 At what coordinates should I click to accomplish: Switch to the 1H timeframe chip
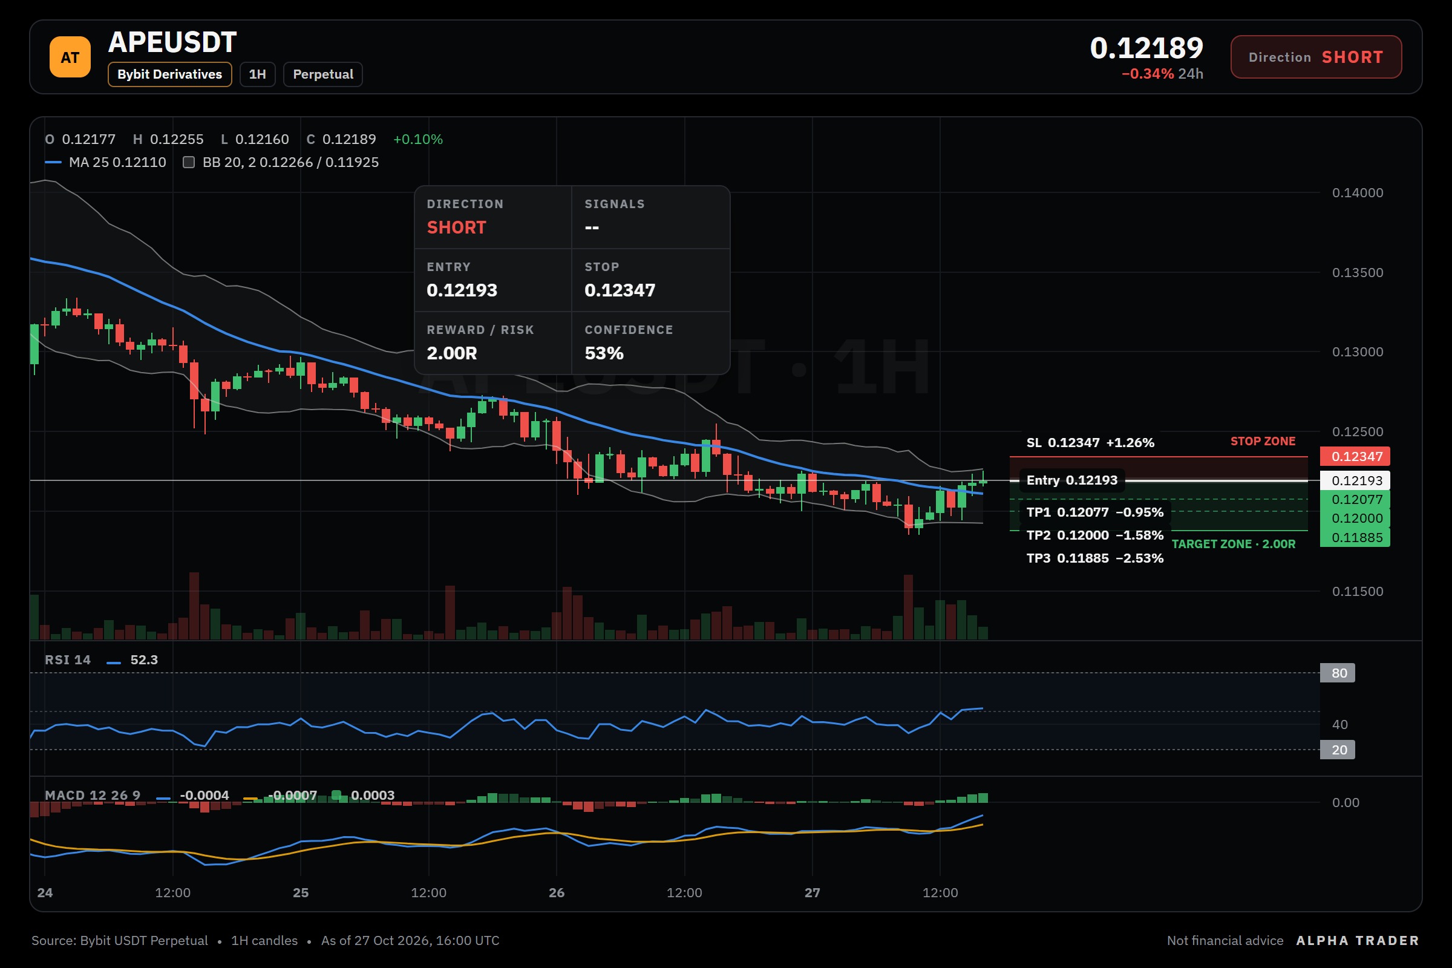pyautogui.click(x=258, y=74)
